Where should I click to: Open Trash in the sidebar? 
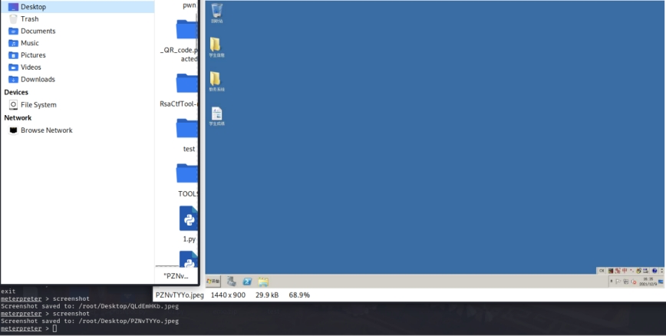[x=77, y=18]
